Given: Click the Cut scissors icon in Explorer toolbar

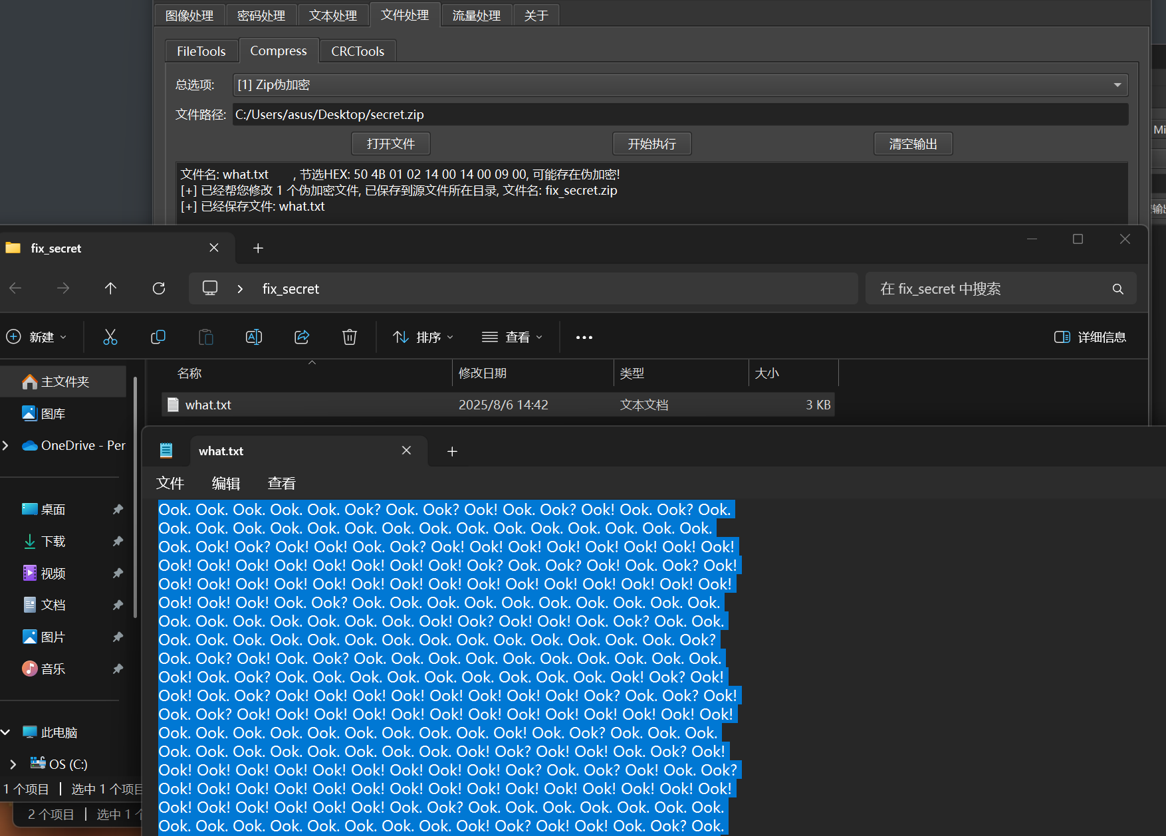Looking at the screenshot, I should [110, 337].
